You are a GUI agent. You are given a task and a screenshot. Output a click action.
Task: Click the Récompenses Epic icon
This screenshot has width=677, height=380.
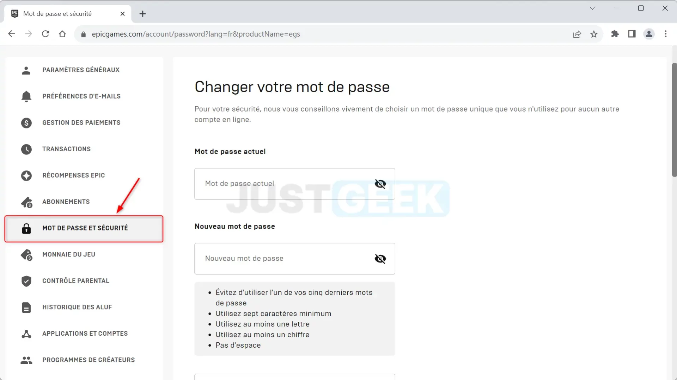tap(26, 175)
